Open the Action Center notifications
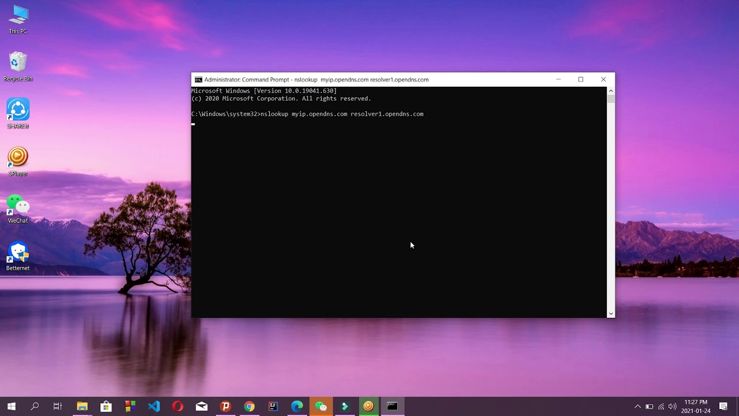Screen dimensions: 739x416 (723, 407)
